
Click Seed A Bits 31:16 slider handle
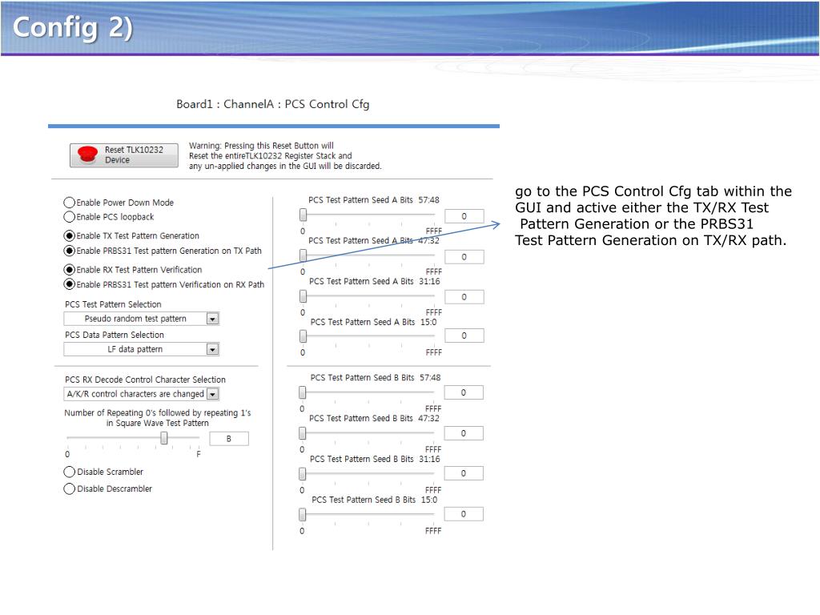point(303,296)
